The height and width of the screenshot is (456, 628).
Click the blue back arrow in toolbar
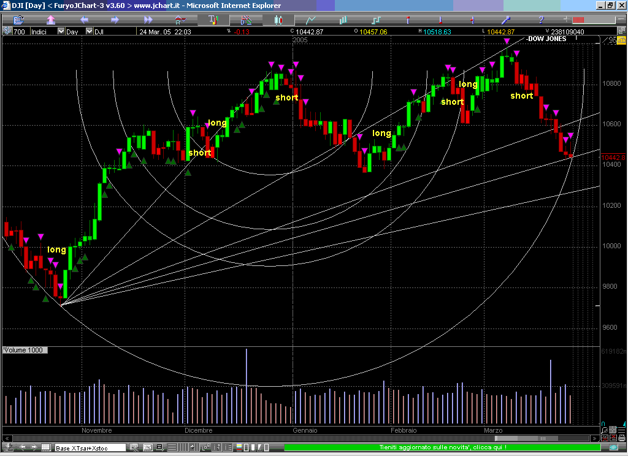[x=84, y=20]
